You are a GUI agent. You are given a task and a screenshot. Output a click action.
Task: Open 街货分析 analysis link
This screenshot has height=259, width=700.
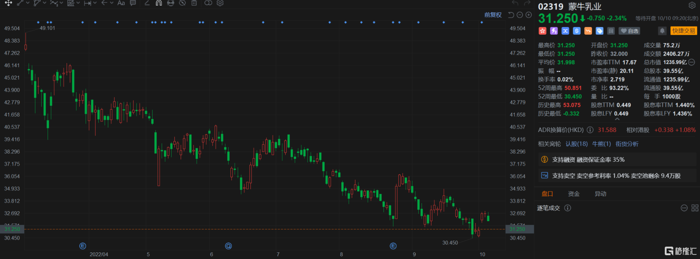[x=627, y=144]
